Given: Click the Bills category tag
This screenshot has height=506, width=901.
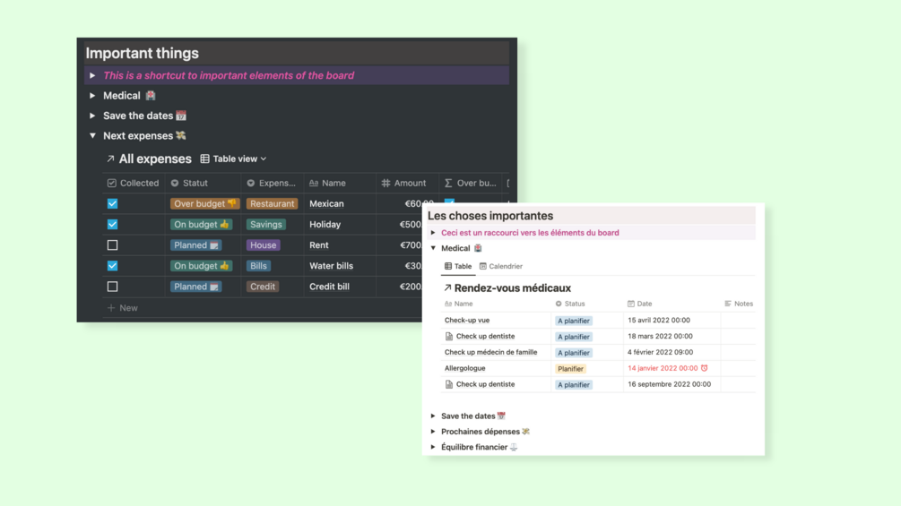Looking at the screenshot, I should (258, 266).
